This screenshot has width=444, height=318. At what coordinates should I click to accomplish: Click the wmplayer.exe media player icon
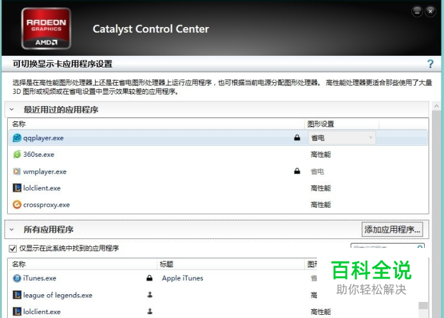coord(17,171)
